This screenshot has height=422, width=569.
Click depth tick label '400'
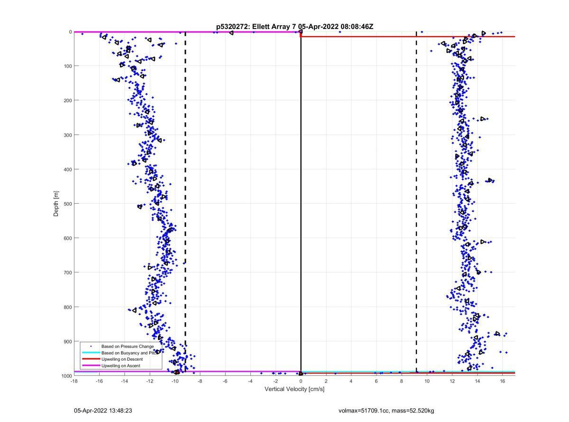point(67,169)
